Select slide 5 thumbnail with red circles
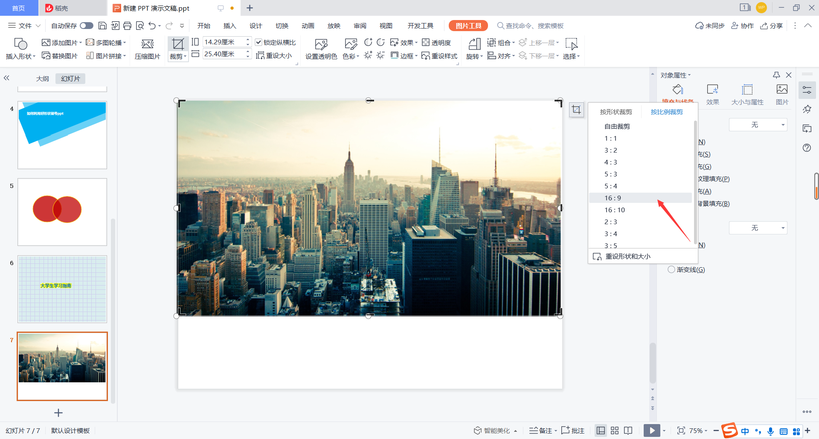The image size is (819, 439). (62, 212)
